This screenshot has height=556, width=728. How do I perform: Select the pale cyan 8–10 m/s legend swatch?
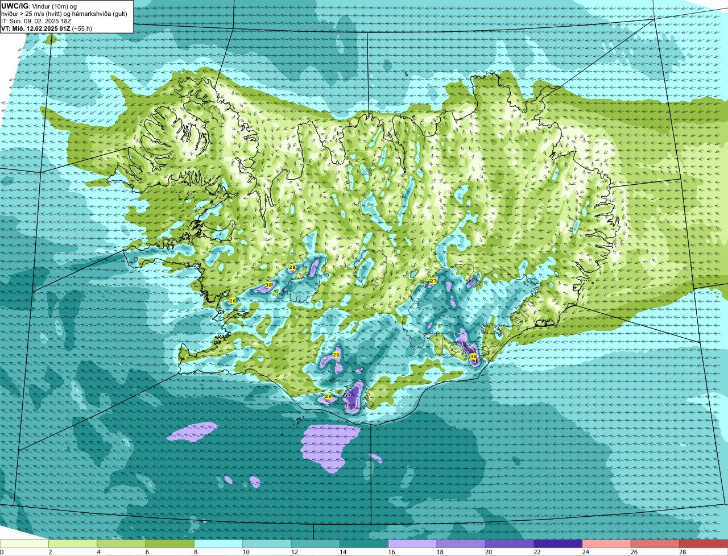[x=218, y=543]
